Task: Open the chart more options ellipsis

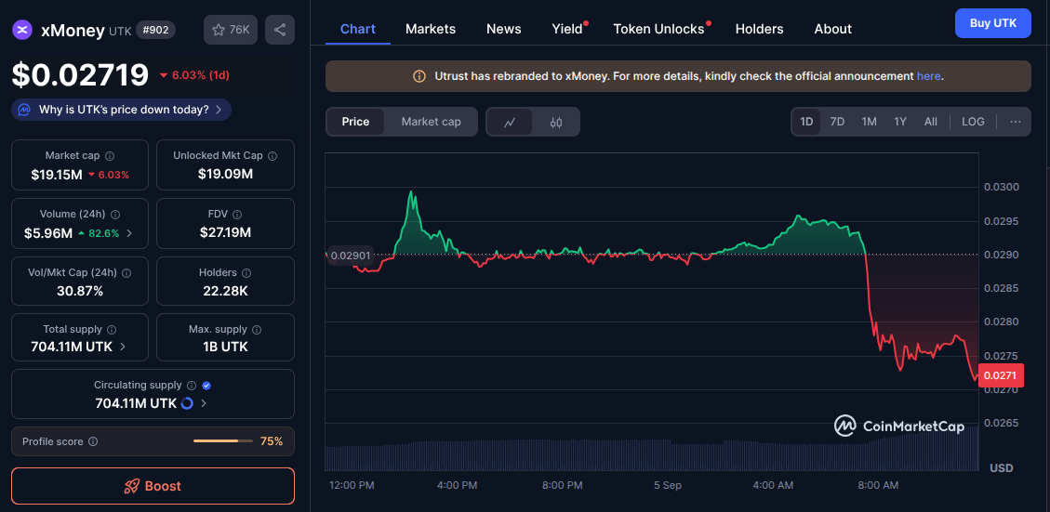Action: pyautogui.click(x=1016, y=122)
